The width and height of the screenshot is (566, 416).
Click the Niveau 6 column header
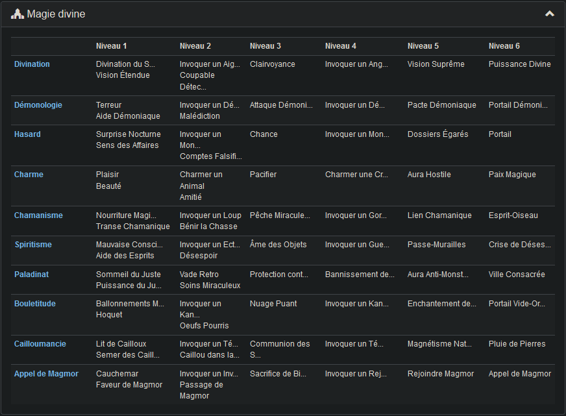[x=504, y=46]
